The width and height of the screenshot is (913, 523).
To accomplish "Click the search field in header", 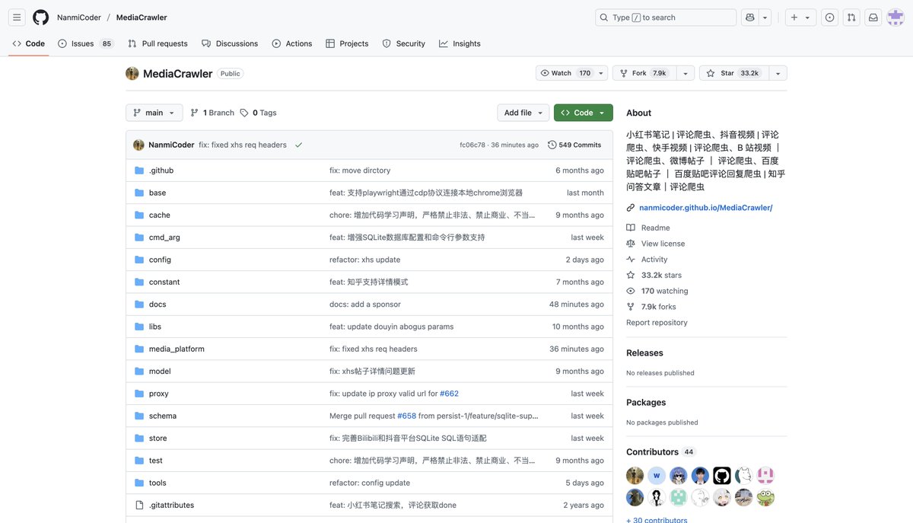I will coord(666,18).
